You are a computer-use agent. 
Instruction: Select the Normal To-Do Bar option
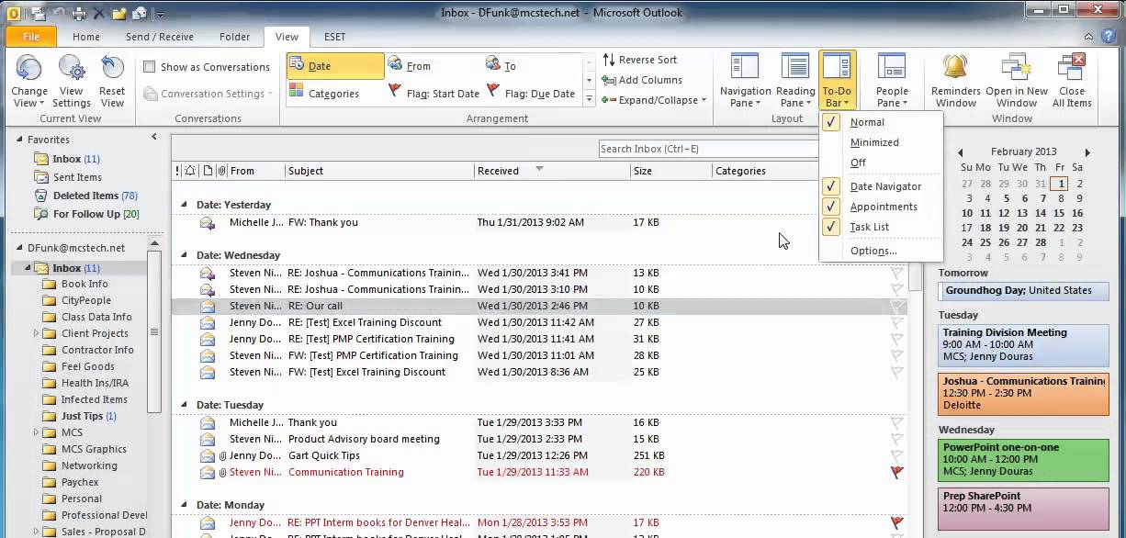(x=867, y=122)
